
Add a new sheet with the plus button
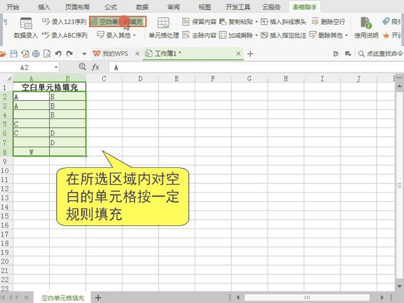[98, 298]
